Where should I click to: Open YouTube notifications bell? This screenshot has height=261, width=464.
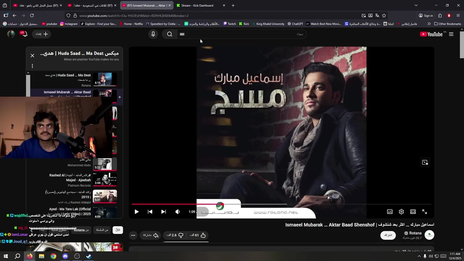[x=24, y=34]
